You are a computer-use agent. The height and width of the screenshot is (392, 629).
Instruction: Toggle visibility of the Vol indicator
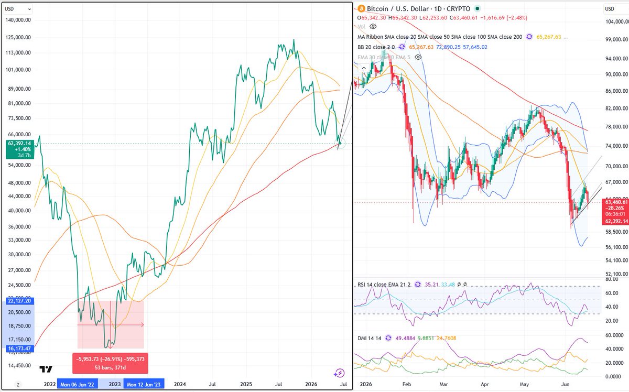point(372,25)
